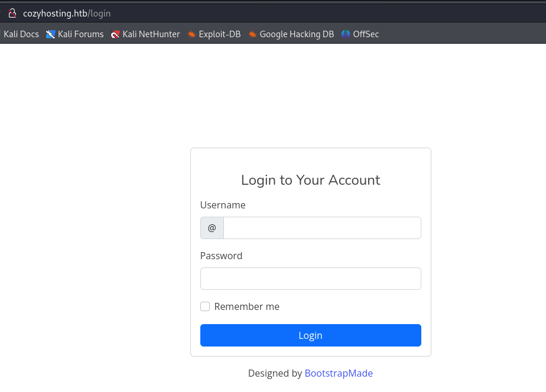Visit the BootstrapMade link
This screenshot has height=392, width=546.
339,373
